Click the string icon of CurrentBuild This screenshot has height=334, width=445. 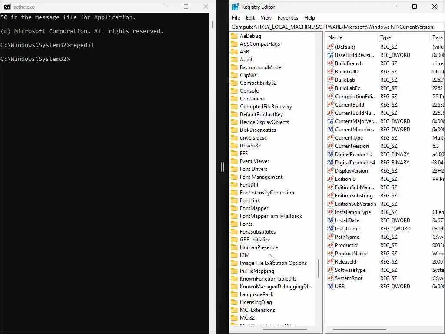[331, 104]
